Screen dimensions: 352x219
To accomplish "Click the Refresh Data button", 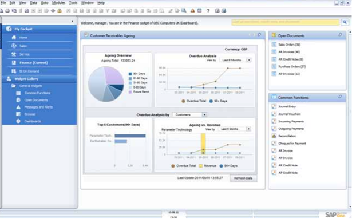I will [x=243, y=178].
